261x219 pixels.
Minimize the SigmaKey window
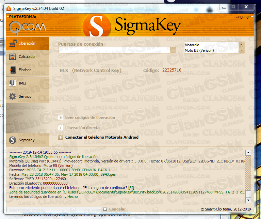(224, 7)
